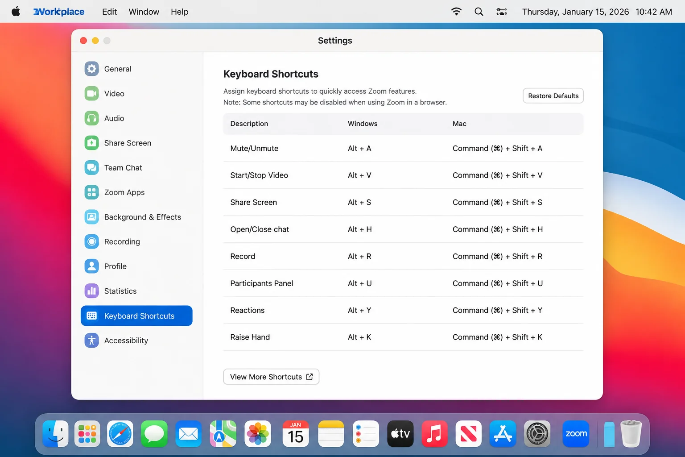Click the Accessibility figure icon
Image resolution: width=685 pixels, height=457 pixels.
pos(91,341)
